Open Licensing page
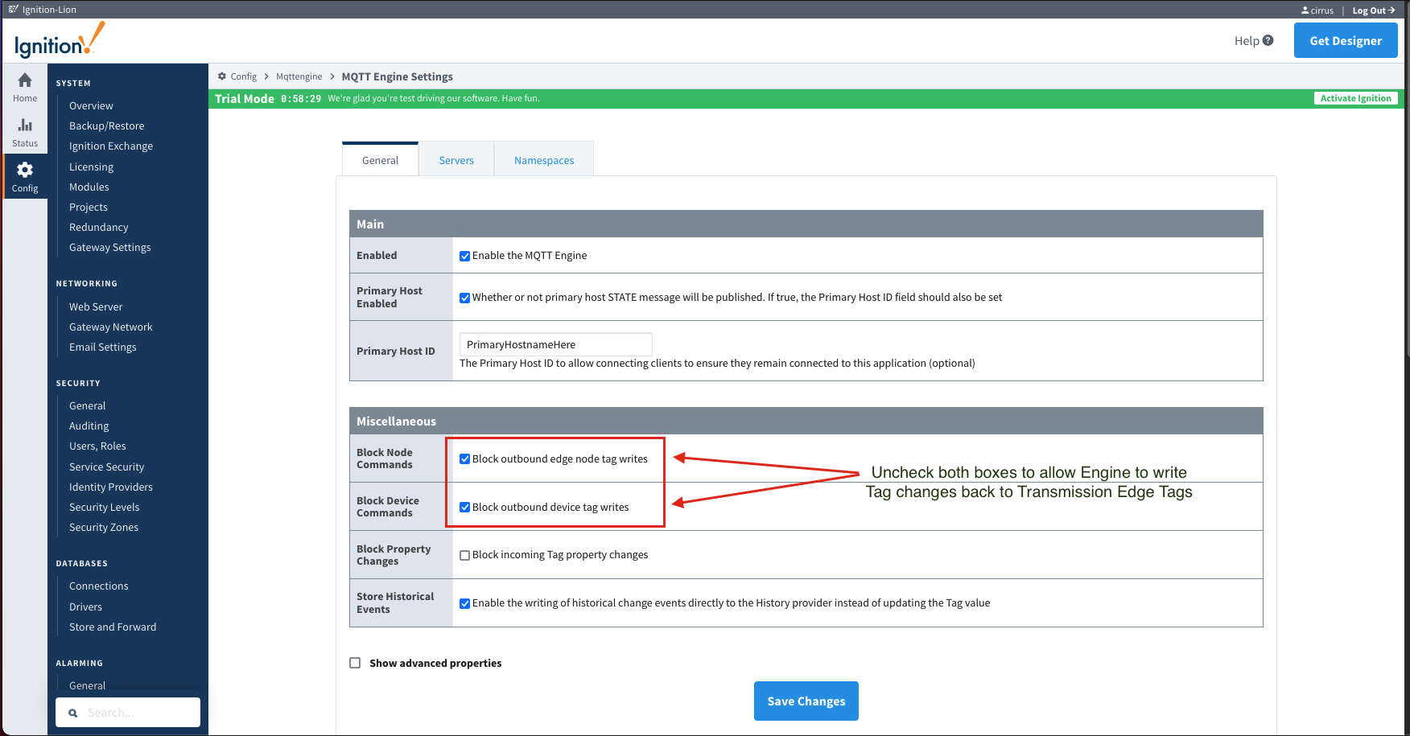The height and width of the screenshot is (736, 1410). click(x=91, y=167)
